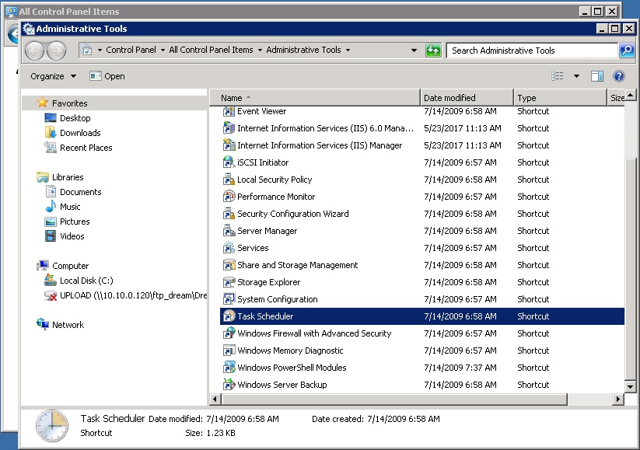Open Downloads in the navigation pane
Viewport: 640px width, 450px height.
click(x=80, y=133)
